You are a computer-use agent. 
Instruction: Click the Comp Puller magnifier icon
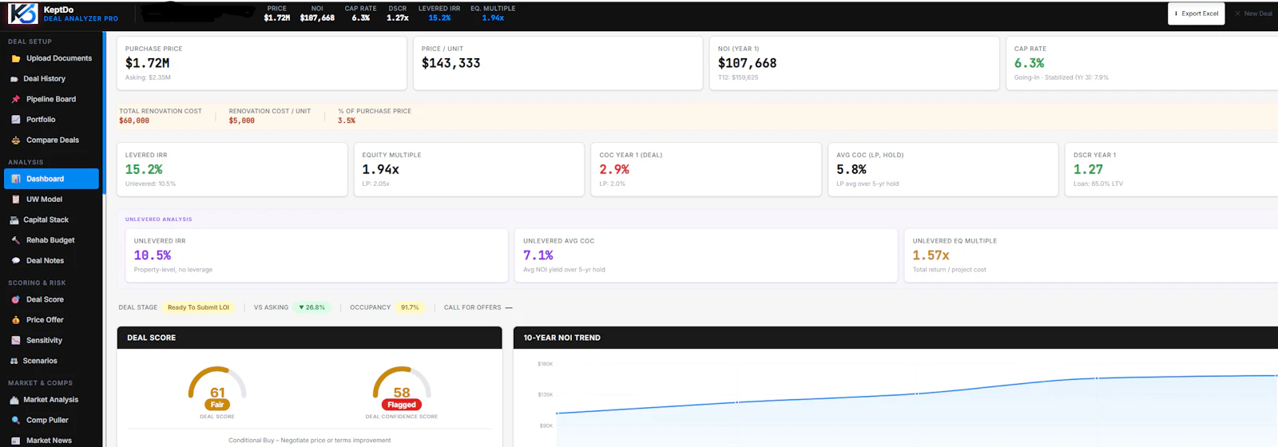pos(16,420)
